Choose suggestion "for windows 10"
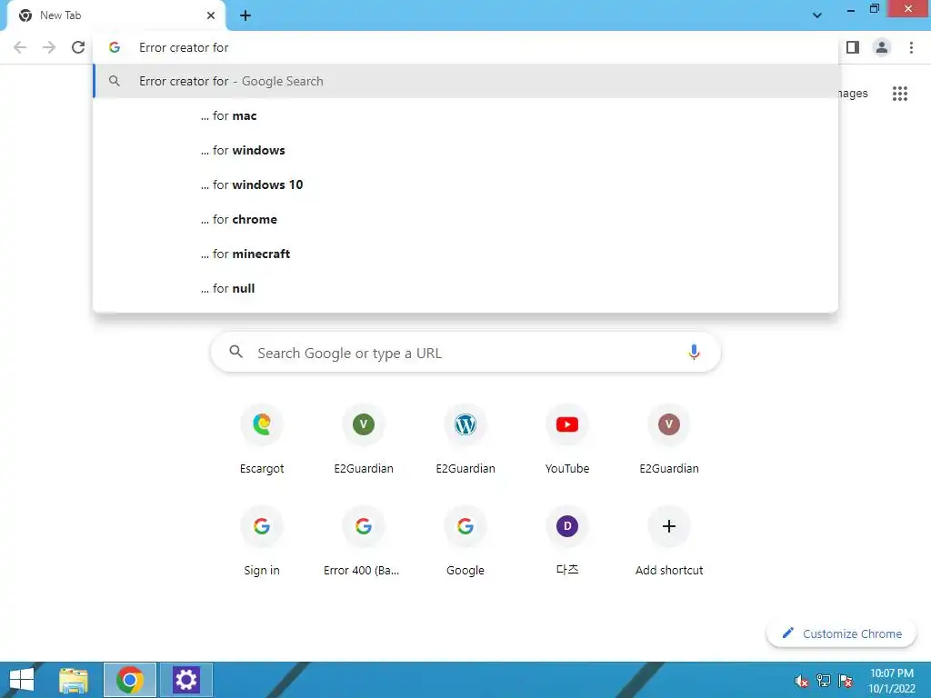 [x=465, y=184]
